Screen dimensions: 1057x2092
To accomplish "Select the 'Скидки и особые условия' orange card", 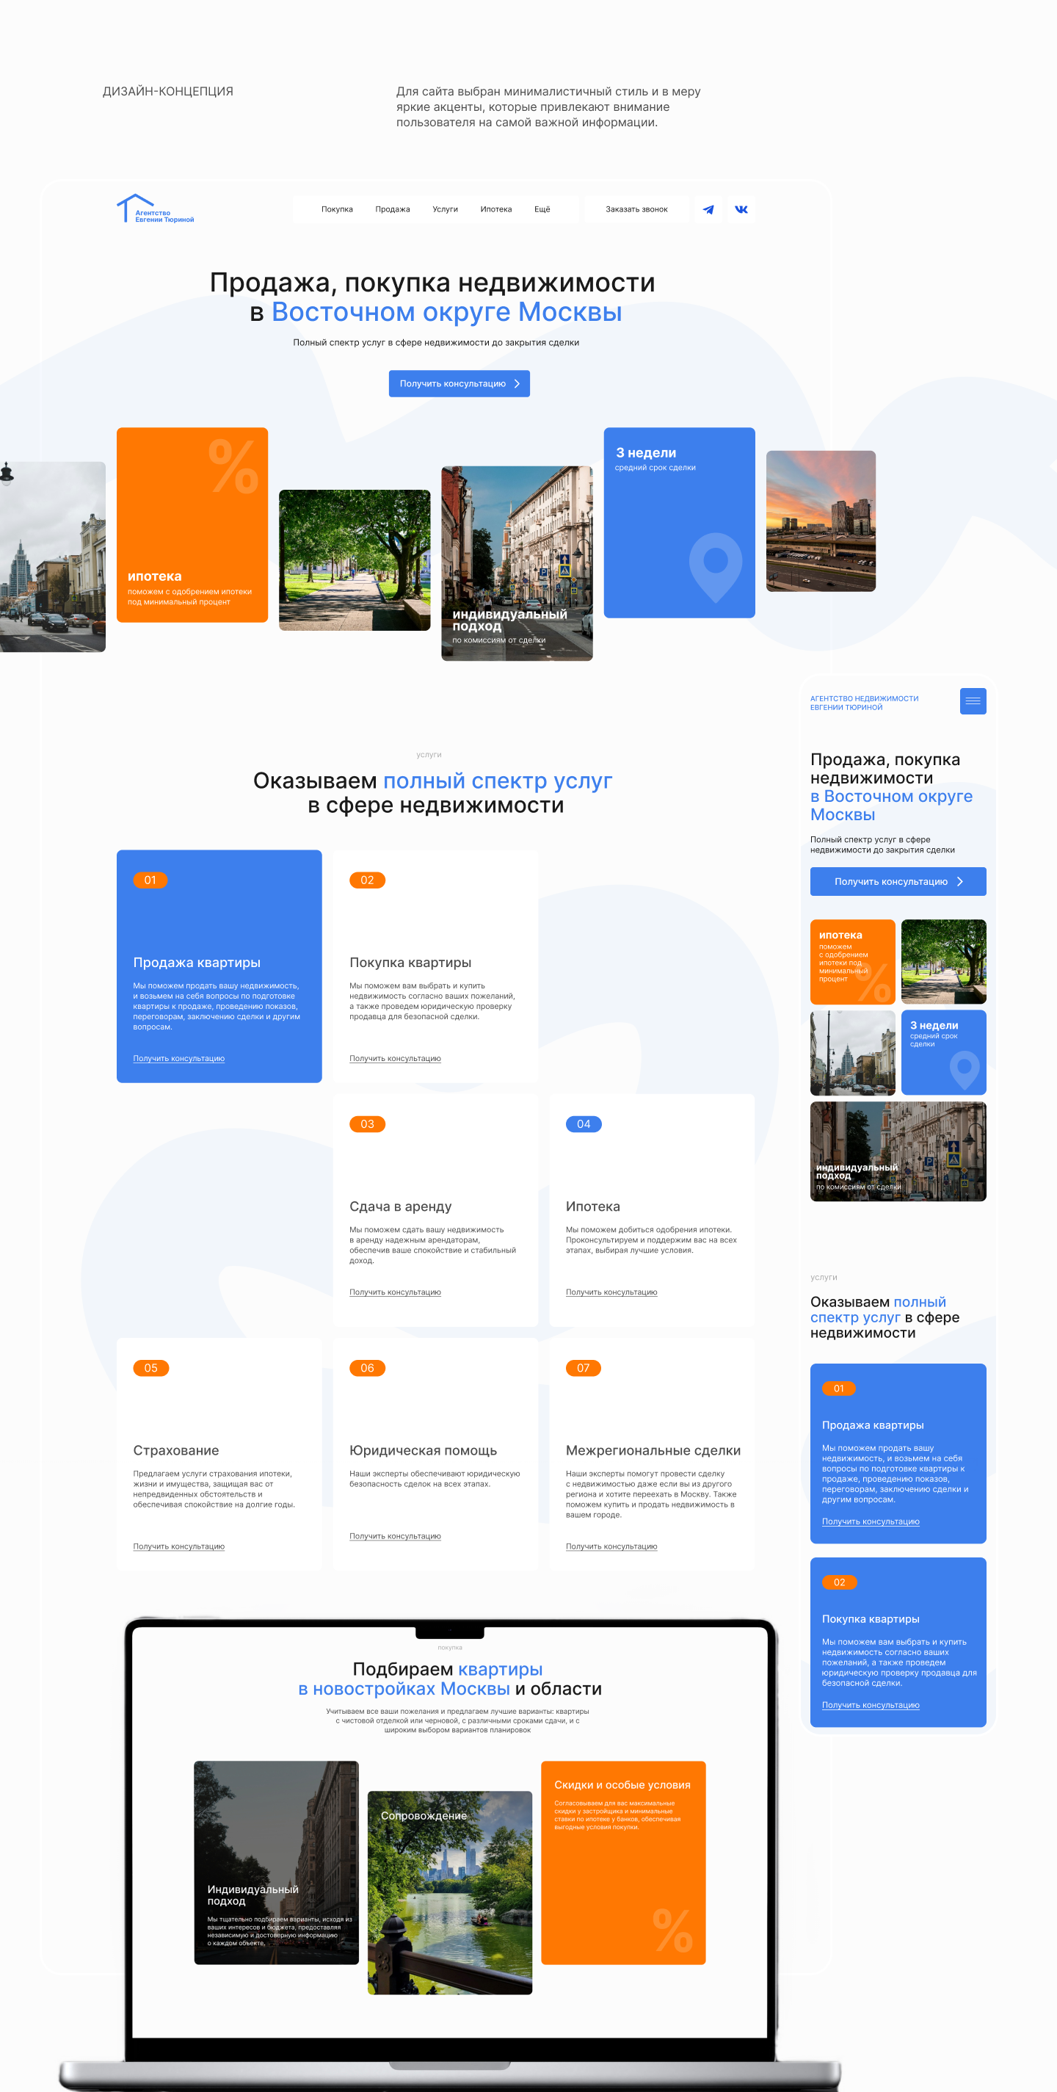I will tap(622, 1861).
